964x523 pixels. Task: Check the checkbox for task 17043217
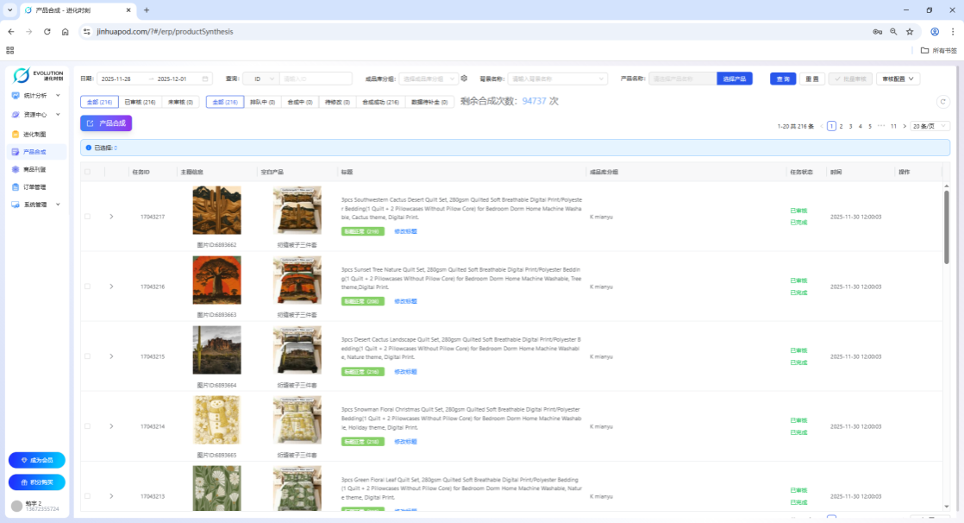[x=87, y=216]
